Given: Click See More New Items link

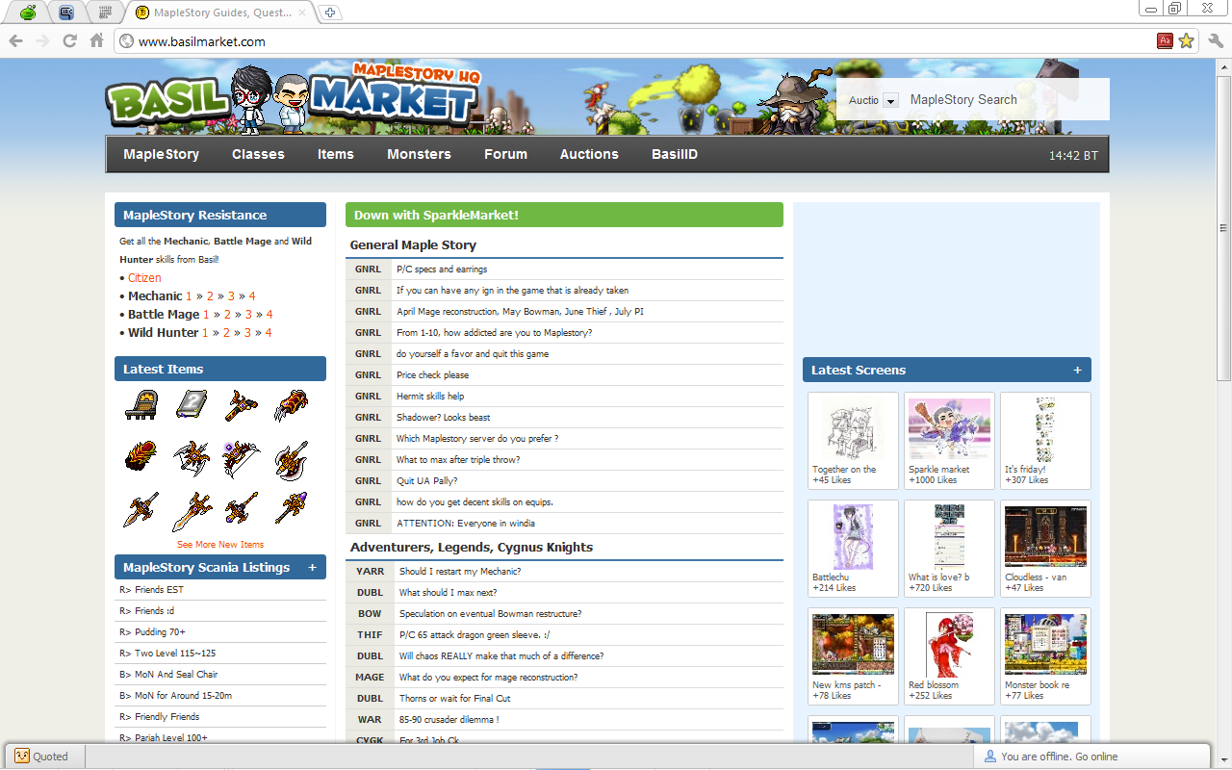Looking at the screenshot, I should pos(219,545).
